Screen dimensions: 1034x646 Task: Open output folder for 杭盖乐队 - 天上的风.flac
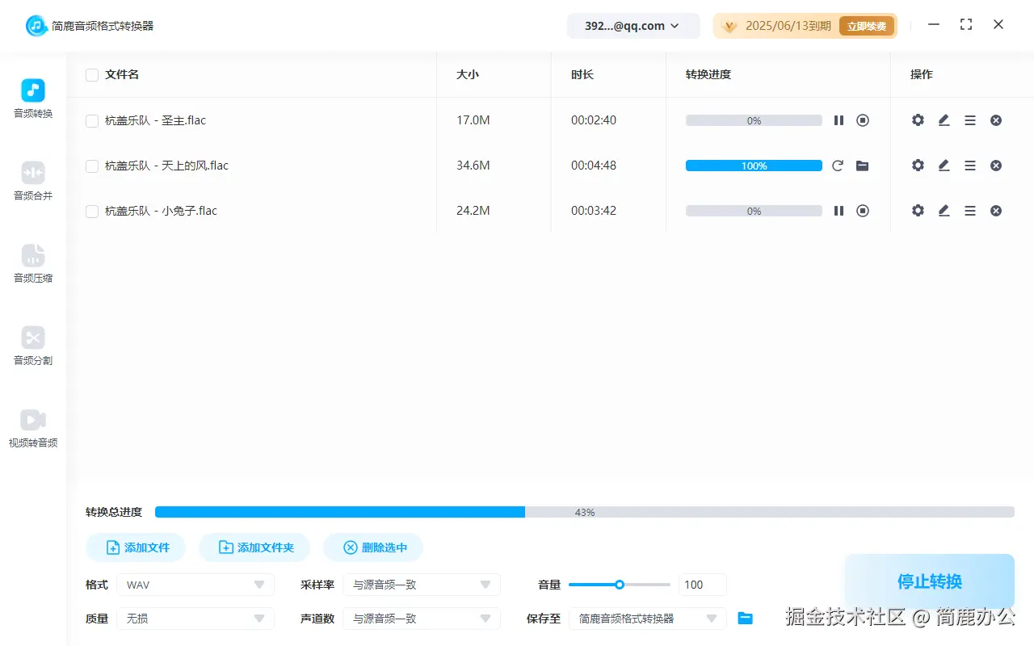[863, 166]
